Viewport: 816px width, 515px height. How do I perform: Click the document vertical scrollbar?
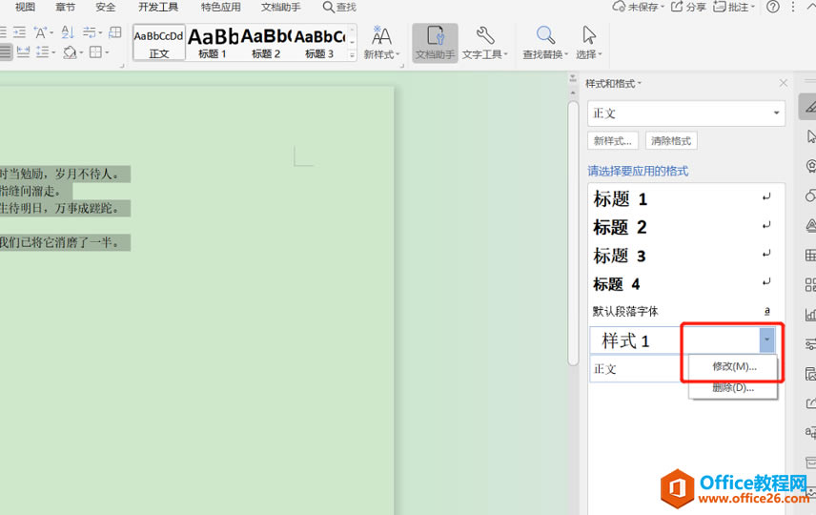click(573, 233)
